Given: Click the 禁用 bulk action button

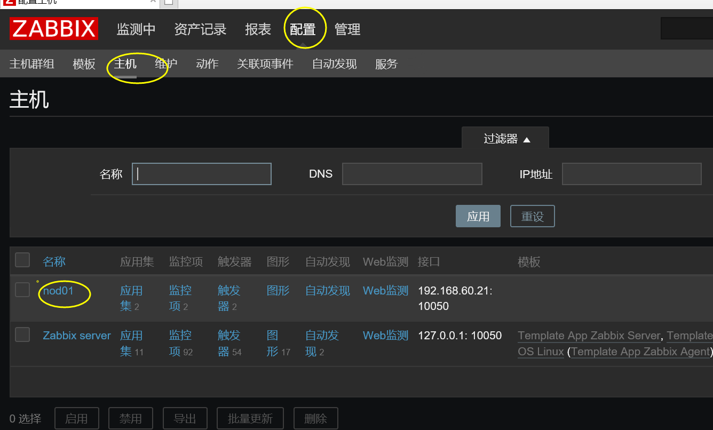Looking at the screenshot, I should 131,419.
